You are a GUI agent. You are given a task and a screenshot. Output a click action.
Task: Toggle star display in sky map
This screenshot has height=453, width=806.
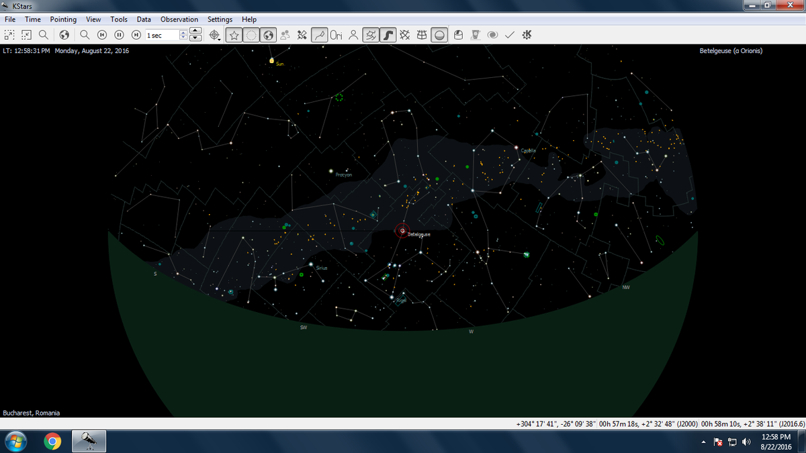pyautogui.click(x=234, y=35)
